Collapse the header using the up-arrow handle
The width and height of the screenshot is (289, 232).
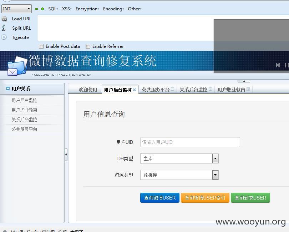244,81
